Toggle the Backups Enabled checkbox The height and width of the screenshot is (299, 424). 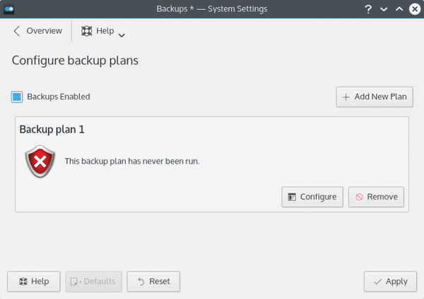tap(17, 97)
